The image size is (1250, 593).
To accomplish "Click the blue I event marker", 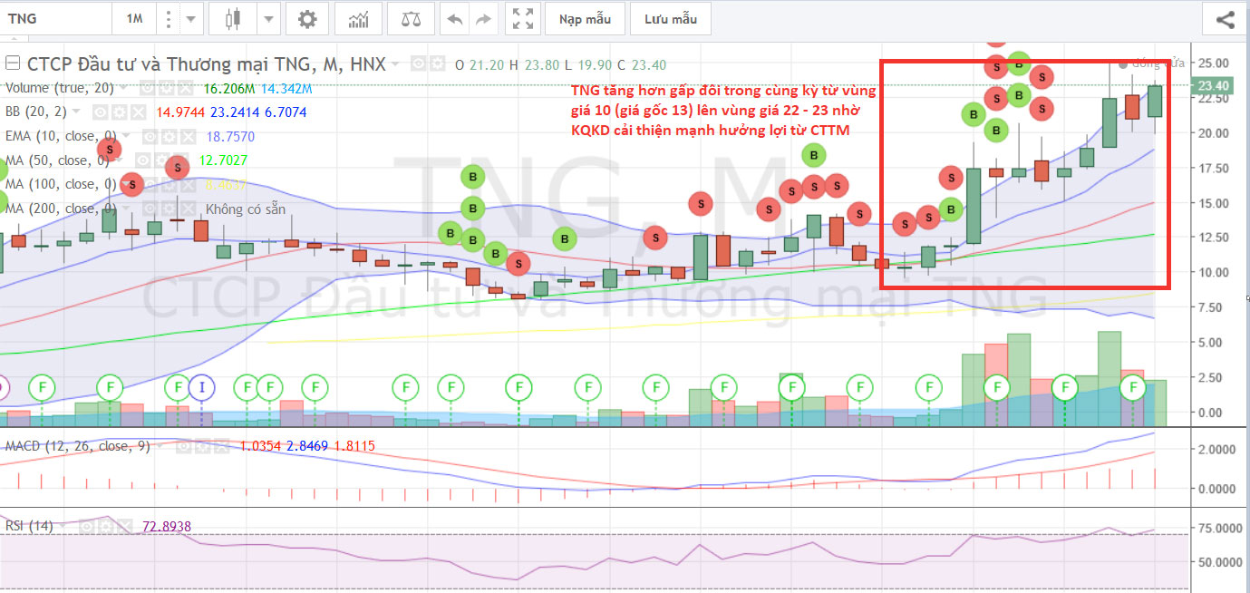I will pyautogui.click(x=201, y=387).
